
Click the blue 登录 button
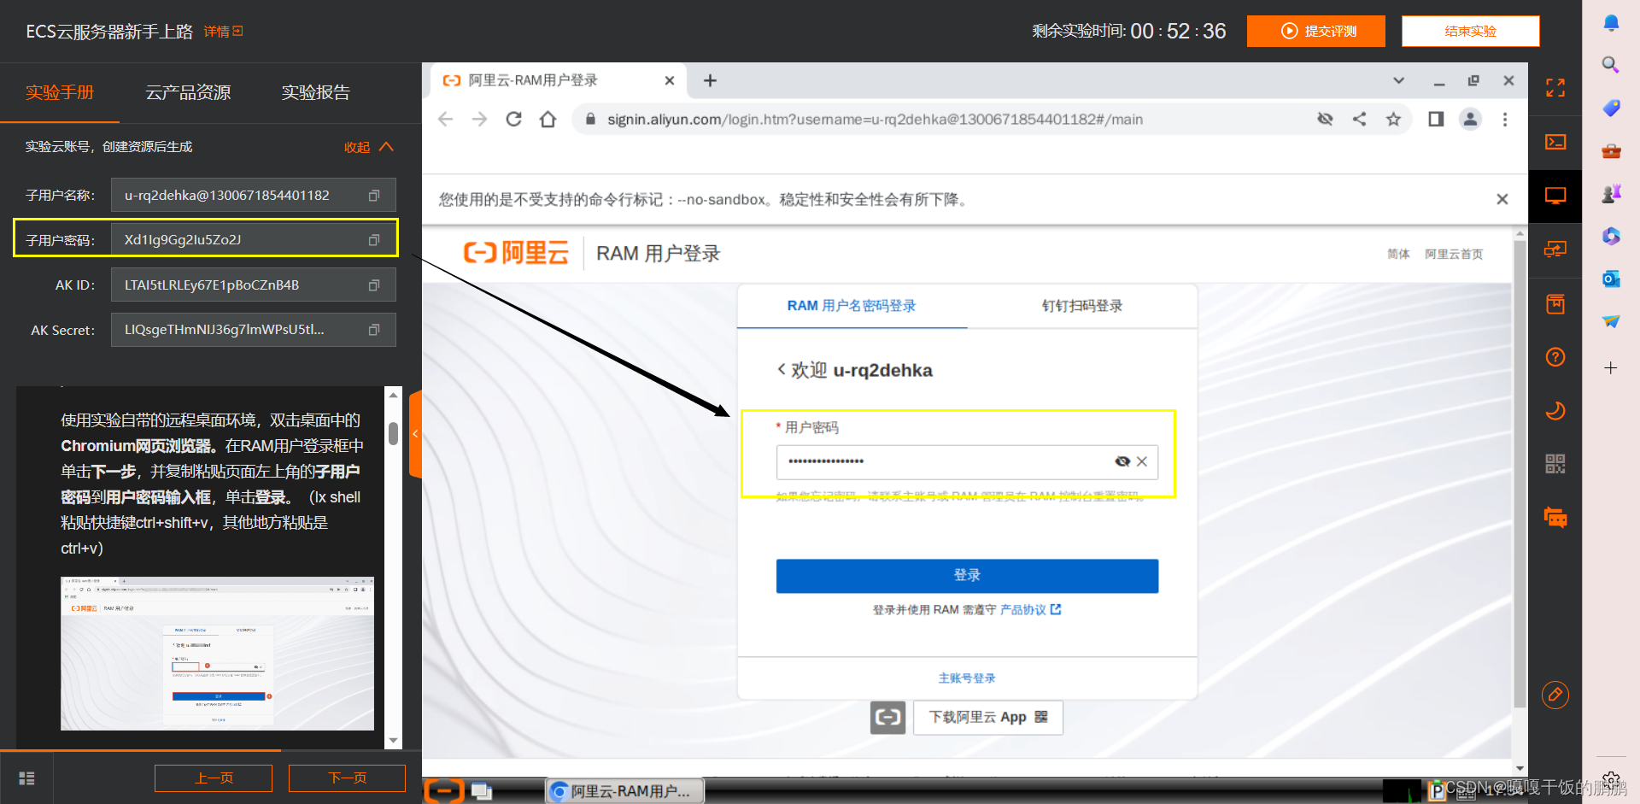click(967, 576)
